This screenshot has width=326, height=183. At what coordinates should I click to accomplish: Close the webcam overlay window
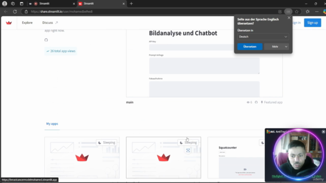click(x=323, y=132)
